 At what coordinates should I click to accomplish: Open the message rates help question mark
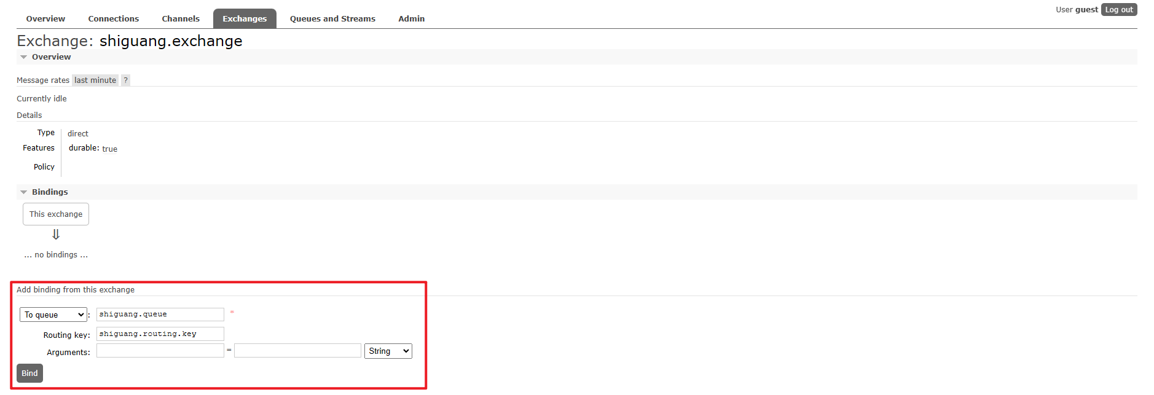coord(125,80)
